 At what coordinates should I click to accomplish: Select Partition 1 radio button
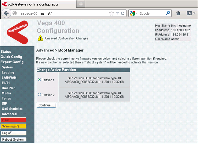click(x=39, y=80)
